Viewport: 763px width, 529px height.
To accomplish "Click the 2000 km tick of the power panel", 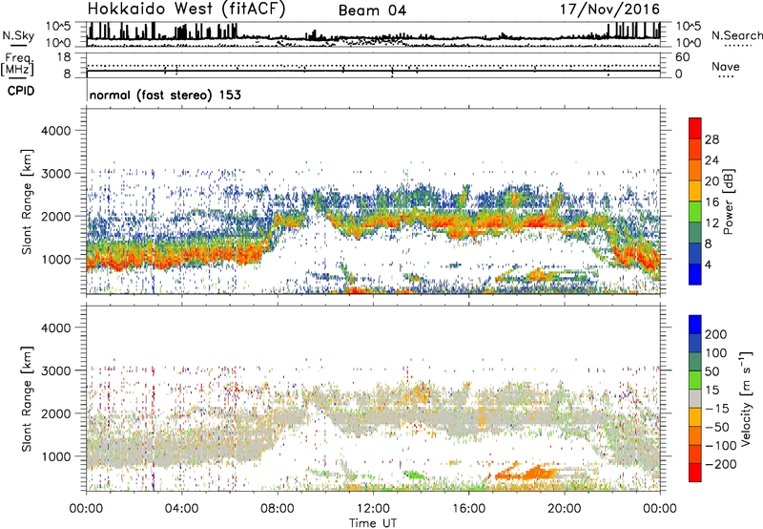I will (55, 216).
